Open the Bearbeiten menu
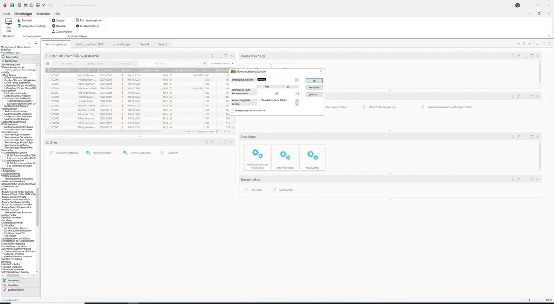554x304 pixels. [x=43, y=14]
